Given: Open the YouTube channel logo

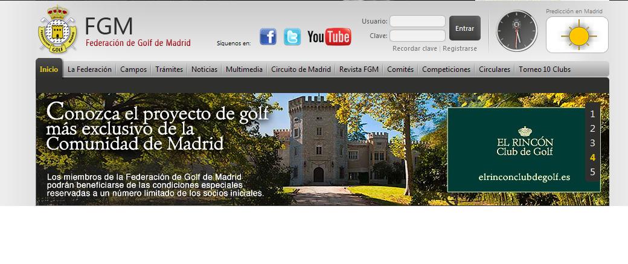Looking at the screenshot, I should click(329, 36).
